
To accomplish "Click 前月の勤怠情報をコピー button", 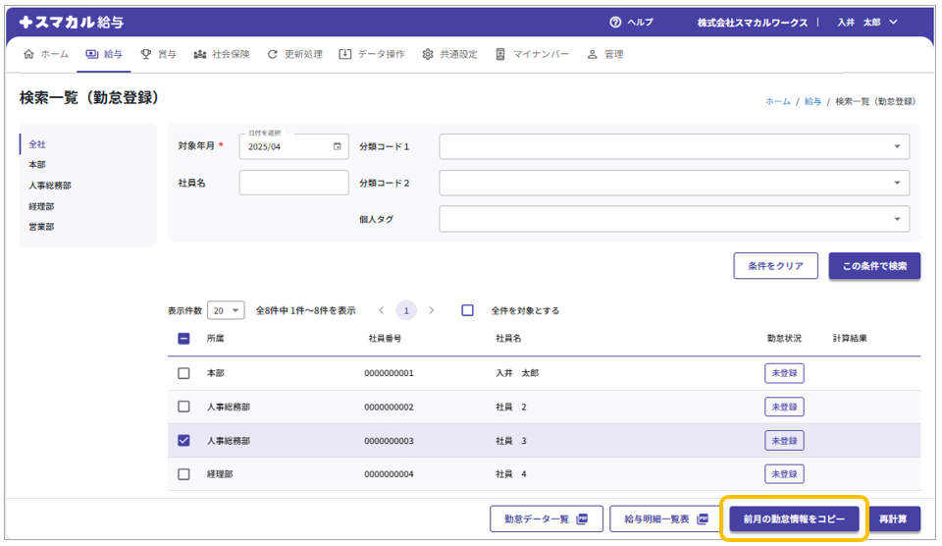I will point(794,519).
